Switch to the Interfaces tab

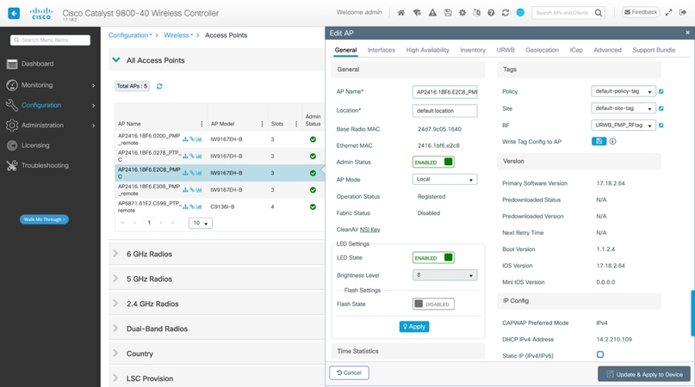pos(382,50)
